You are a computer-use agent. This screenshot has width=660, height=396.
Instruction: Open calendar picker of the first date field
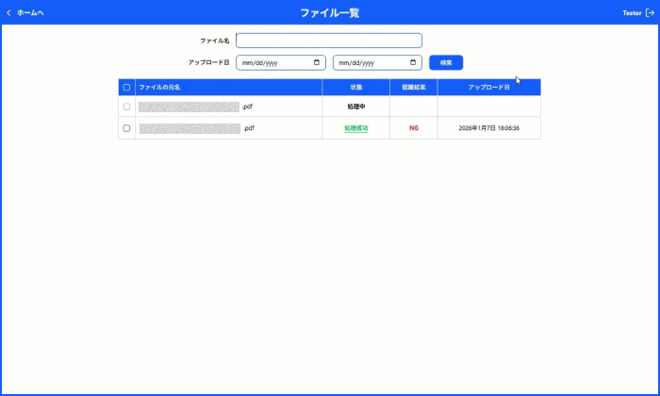click(317, 62)
